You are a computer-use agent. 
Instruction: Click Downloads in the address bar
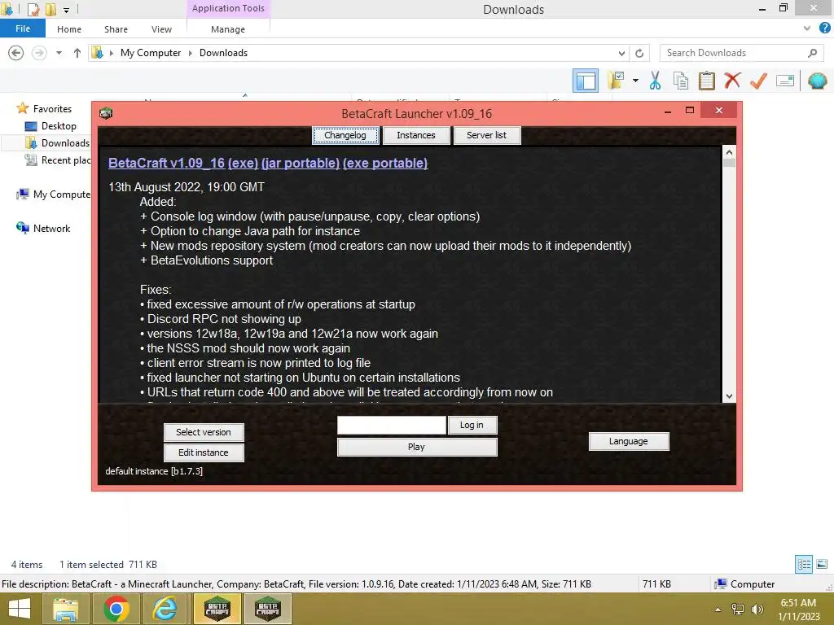pos(223,53)
